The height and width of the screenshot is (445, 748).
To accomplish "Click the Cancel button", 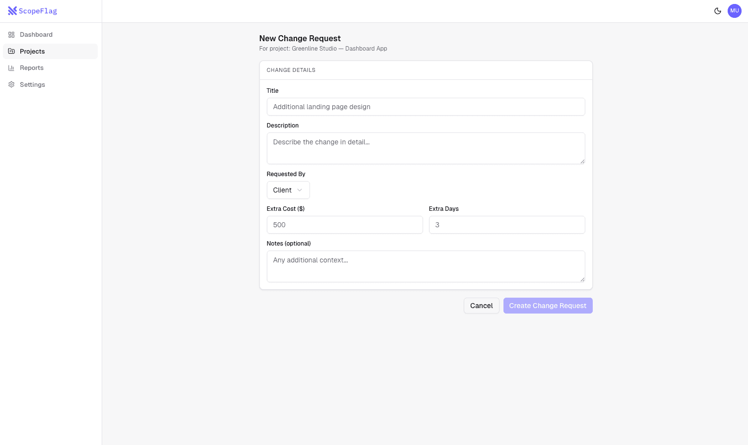I will coord(481,306).
